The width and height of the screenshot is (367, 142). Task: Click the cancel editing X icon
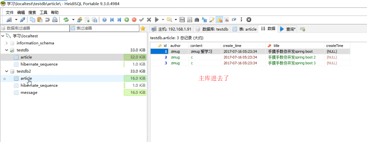pos(149,20)
